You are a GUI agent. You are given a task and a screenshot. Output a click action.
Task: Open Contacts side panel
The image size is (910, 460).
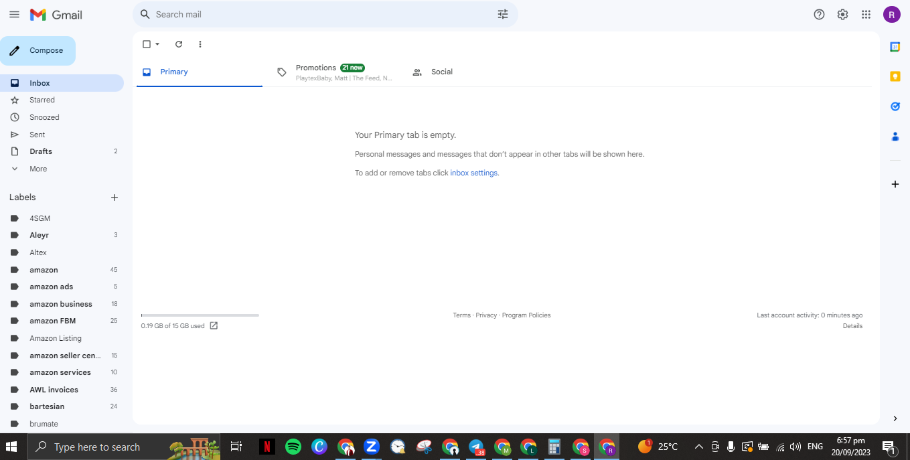pos(895,137)
